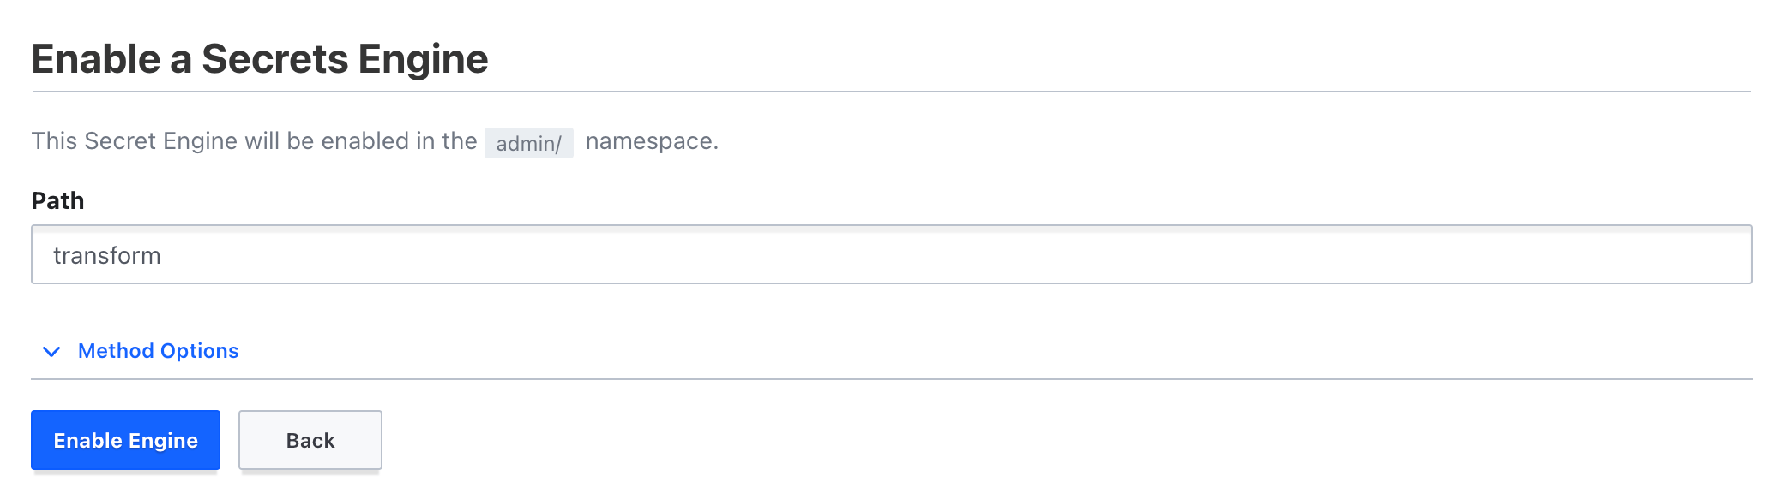The image size is (1770, 500).
Task: Click the Path field label
Action: coord(57,200)
